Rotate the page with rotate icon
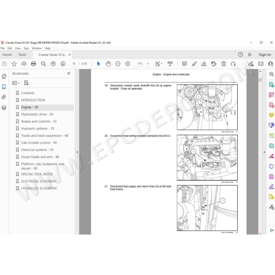275x275 pixels. [233, 64]
